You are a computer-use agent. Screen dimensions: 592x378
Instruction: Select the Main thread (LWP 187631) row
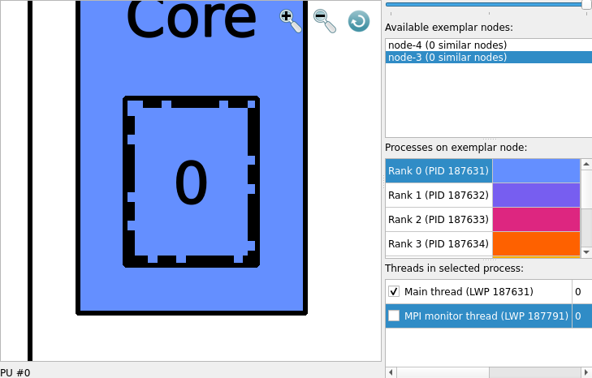pos(489,291)
